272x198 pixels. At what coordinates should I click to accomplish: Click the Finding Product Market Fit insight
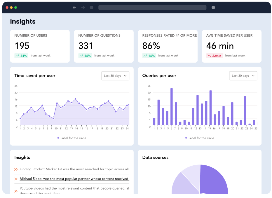coord(74,169)
